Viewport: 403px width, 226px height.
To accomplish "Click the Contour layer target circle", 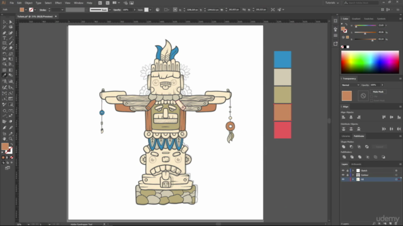I will pos(396,175).
